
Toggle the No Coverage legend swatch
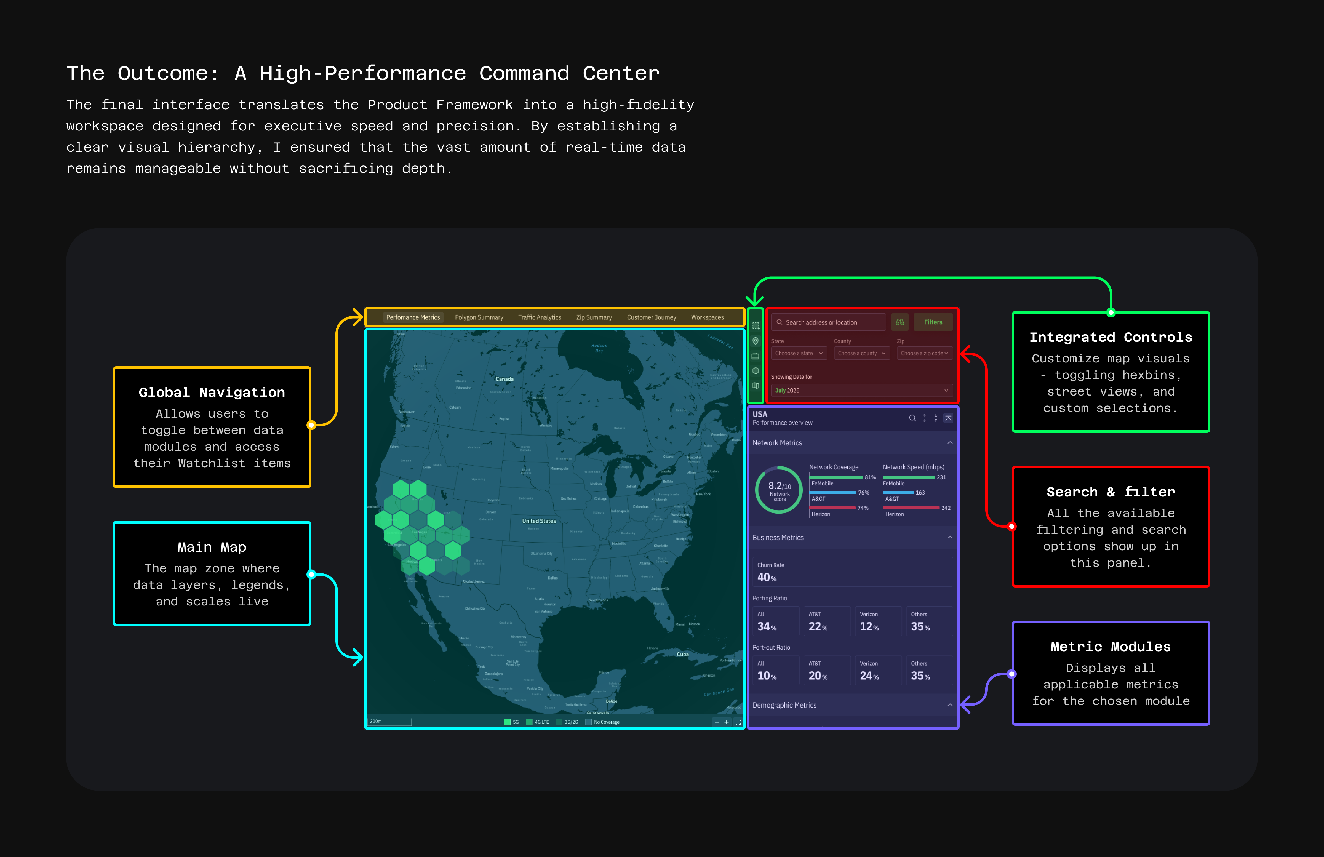click(x=588, y=722)
